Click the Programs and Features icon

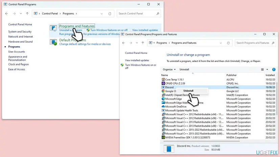[x=53, y=28]
